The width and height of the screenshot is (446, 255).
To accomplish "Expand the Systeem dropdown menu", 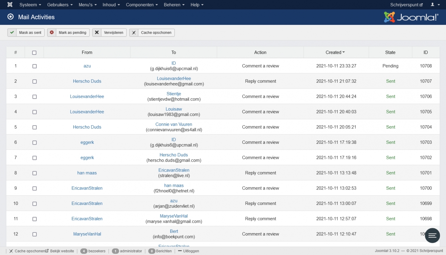I will pos(30,5).
